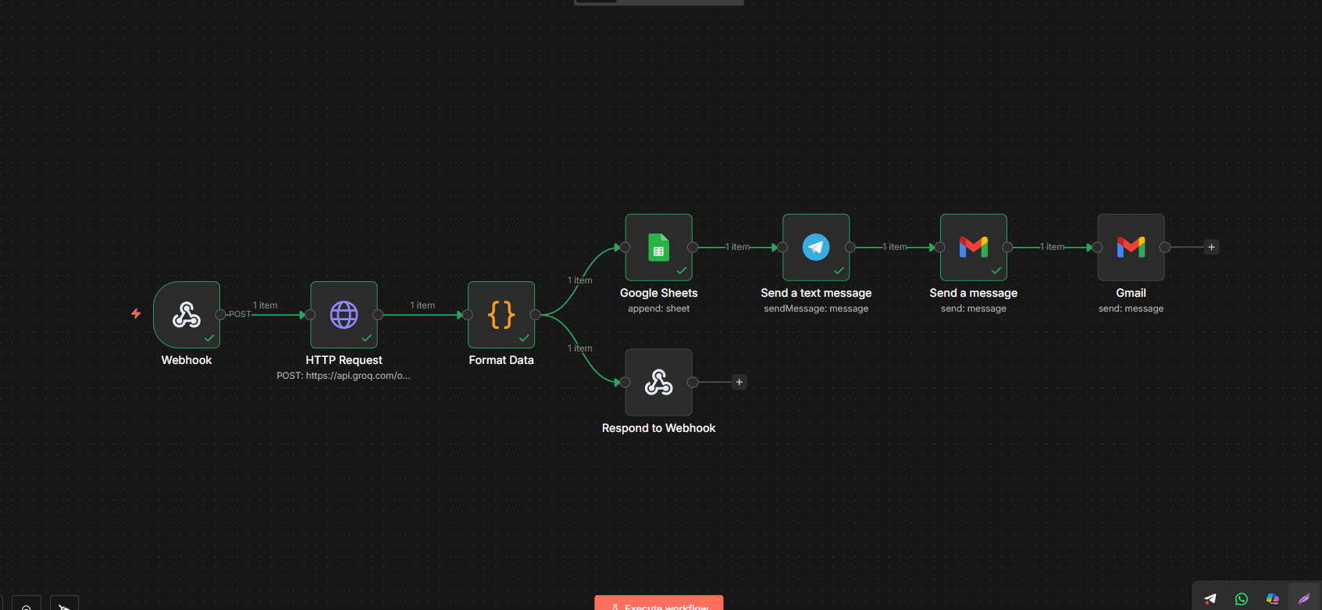
Task: Select the last Gmail node
Action: tap(1131, 248)
